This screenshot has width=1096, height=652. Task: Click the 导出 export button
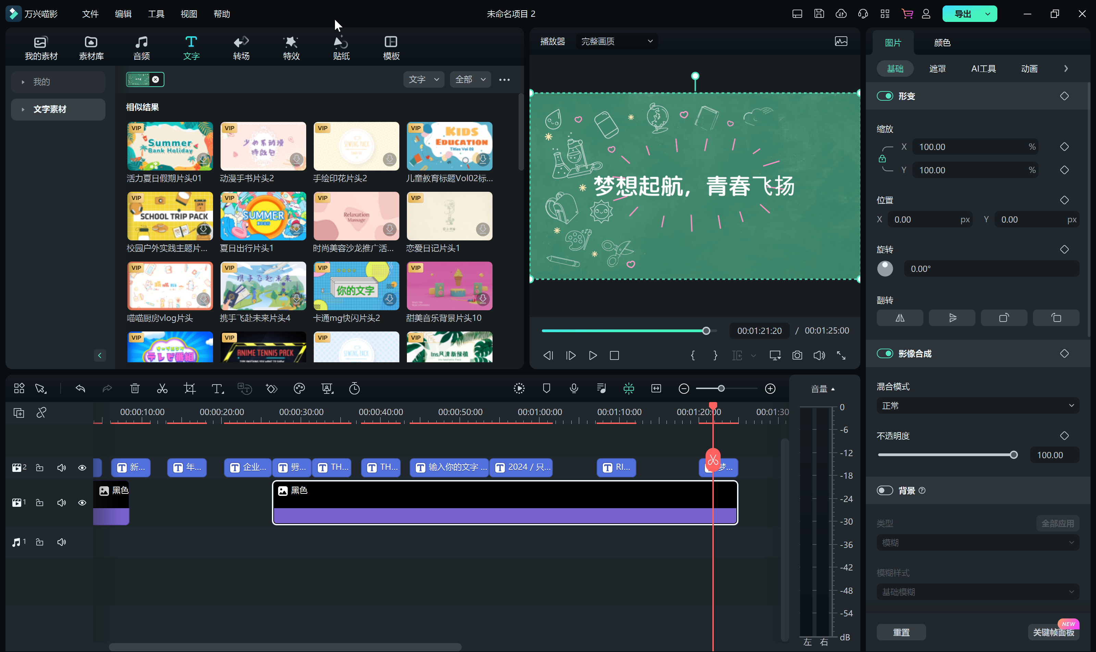(x=963, y=14)
